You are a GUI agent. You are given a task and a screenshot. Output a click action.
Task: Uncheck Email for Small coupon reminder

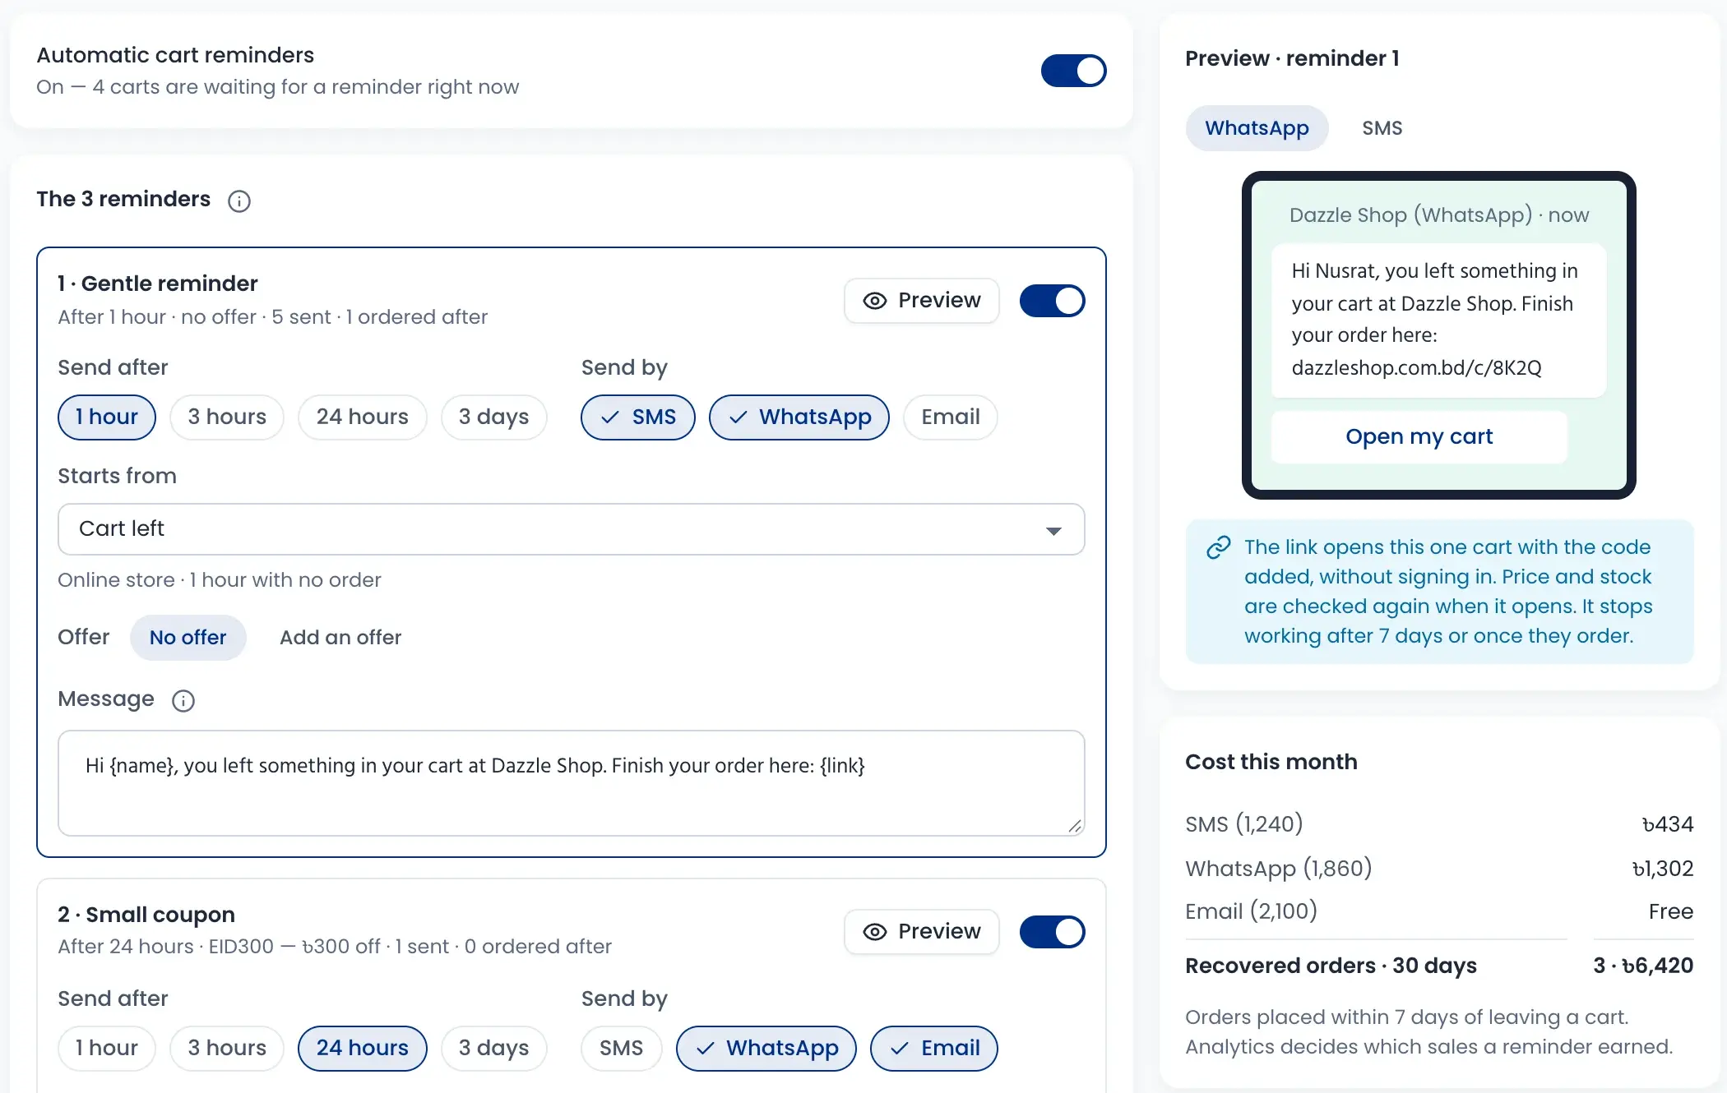(934, 1049)
